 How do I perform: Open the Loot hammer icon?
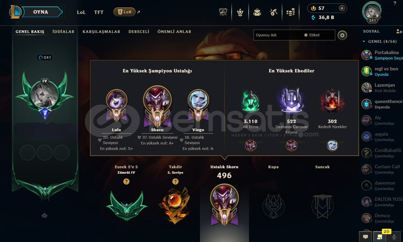click(x=274, y=12)
